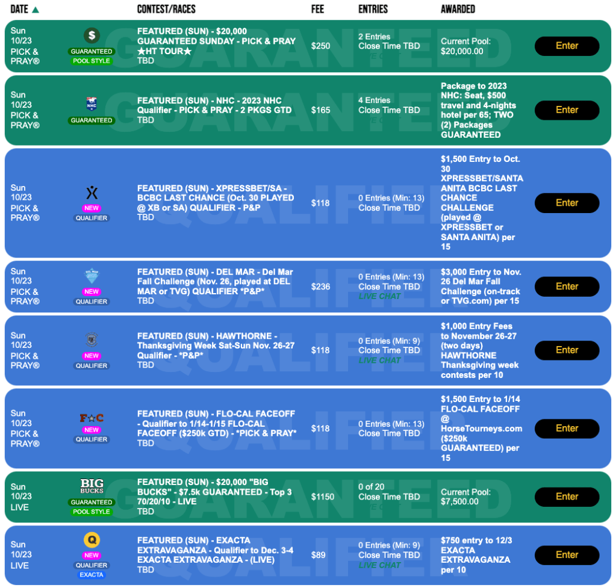
Task: Click the Flo-Cal Faceoff FC logo icon
Action: (x=92, y=418)
